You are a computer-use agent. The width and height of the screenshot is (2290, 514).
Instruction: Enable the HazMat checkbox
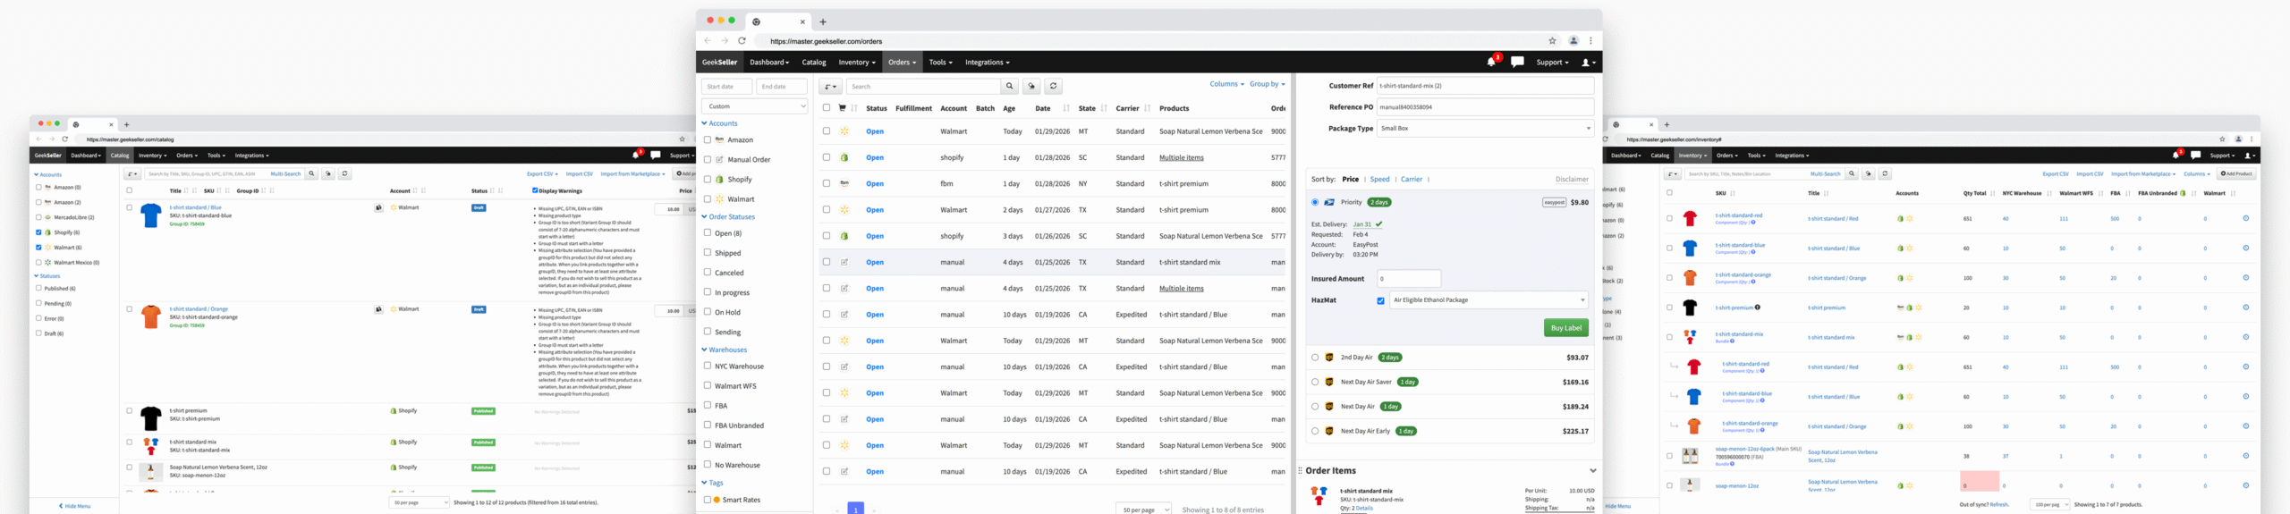pyautogui.click(x=1381, y=300)
